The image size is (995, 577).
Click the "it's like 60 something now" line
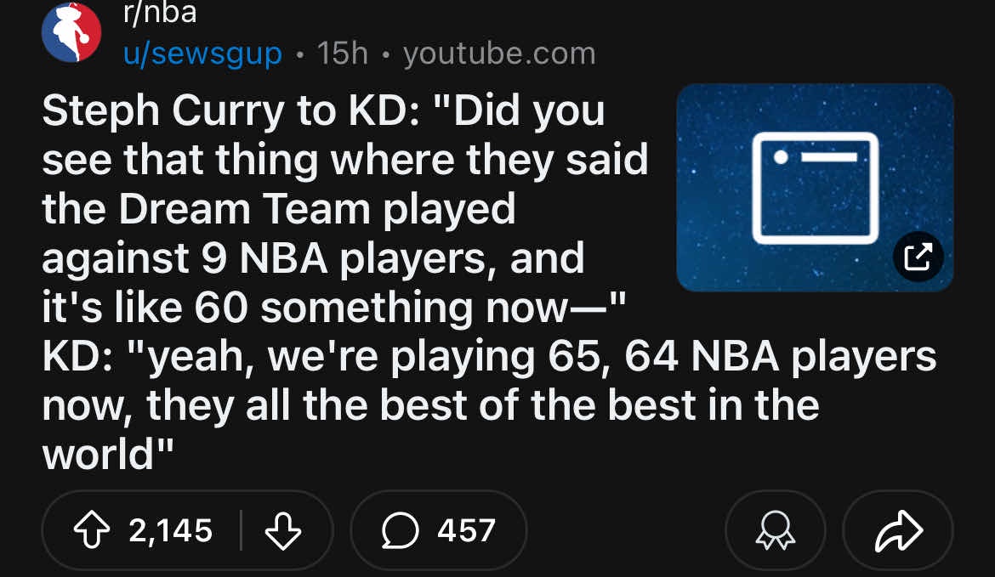334,308
